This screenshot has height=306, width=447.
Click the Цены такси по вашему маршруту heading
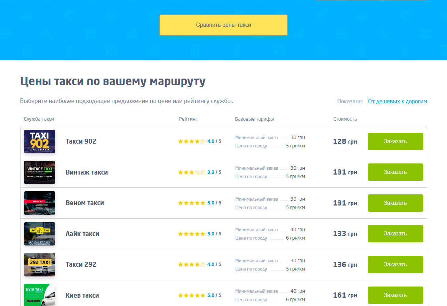coord(113,81)
